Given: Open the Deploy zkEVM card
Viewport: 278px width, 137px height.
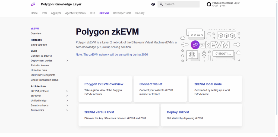Looking at the screenshot, I should 201,115.
